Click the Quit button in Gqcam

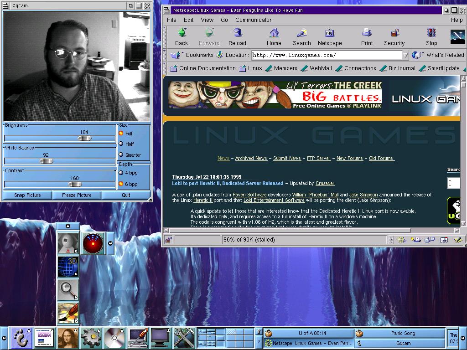click(126, 195)
